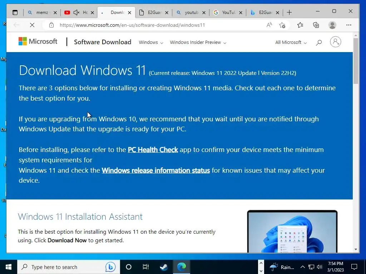Open Task View on the taskbar
This screenshot has width=366, height=274.
point(146,267)
